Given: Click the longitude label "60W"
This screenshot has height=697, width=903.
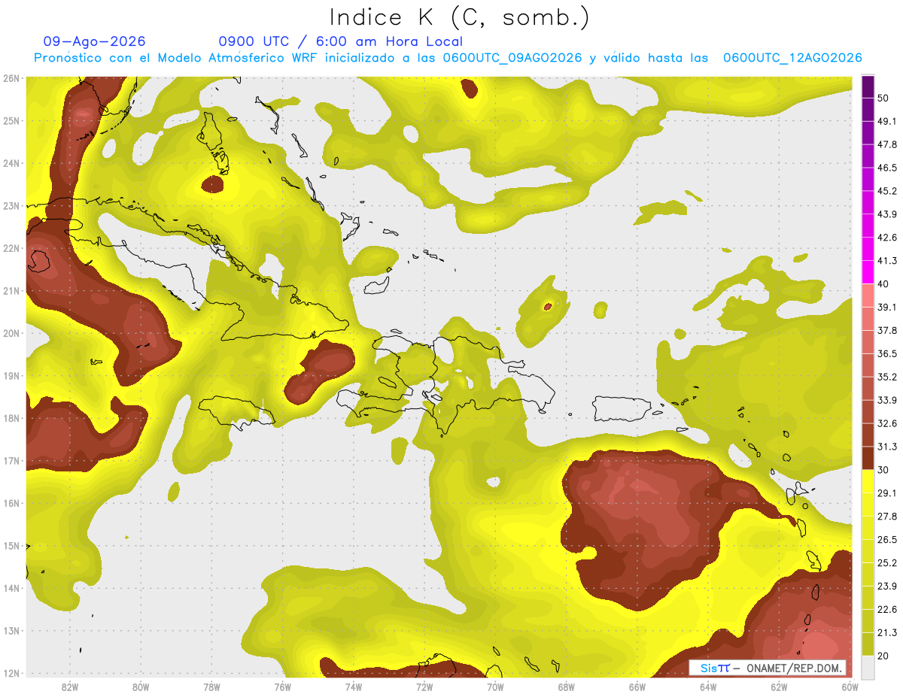Looking at the screenshot, I should tap(850, 686).
